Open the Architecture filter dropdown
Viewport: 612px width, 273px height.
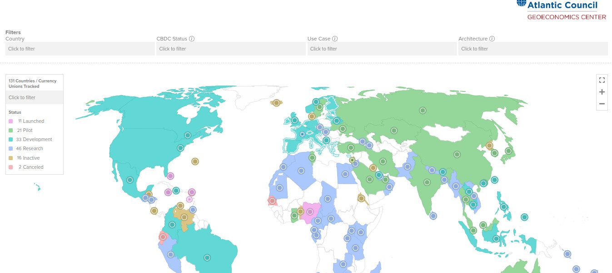[x=532, y=49]
